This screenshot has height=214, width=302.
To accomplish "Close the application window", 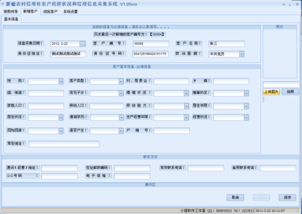I will [297, 5].
